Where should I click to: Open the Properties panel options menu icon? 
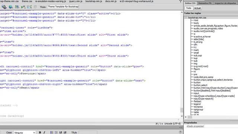[181, 127]
